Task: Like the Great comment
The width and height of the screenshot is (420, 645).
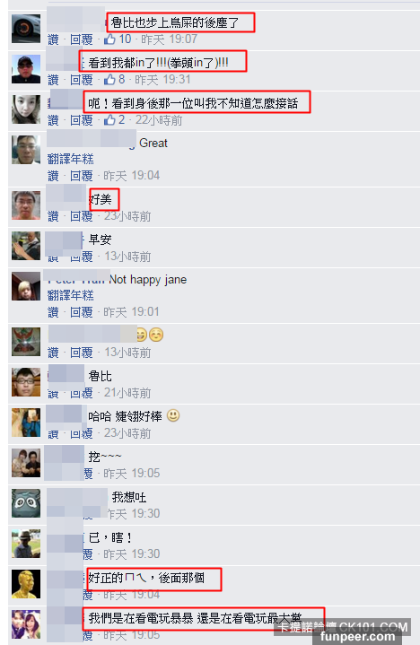Action: click(x=53, y=176)
